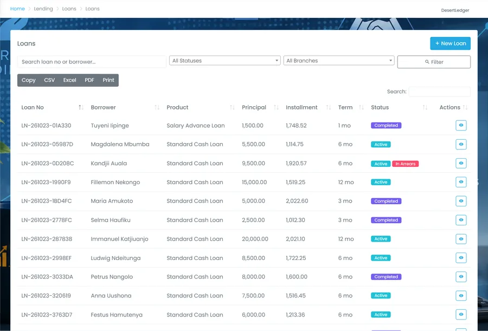Copy table data with Copy button
This screenshot has width=488, height=331.
coord(29,80)
